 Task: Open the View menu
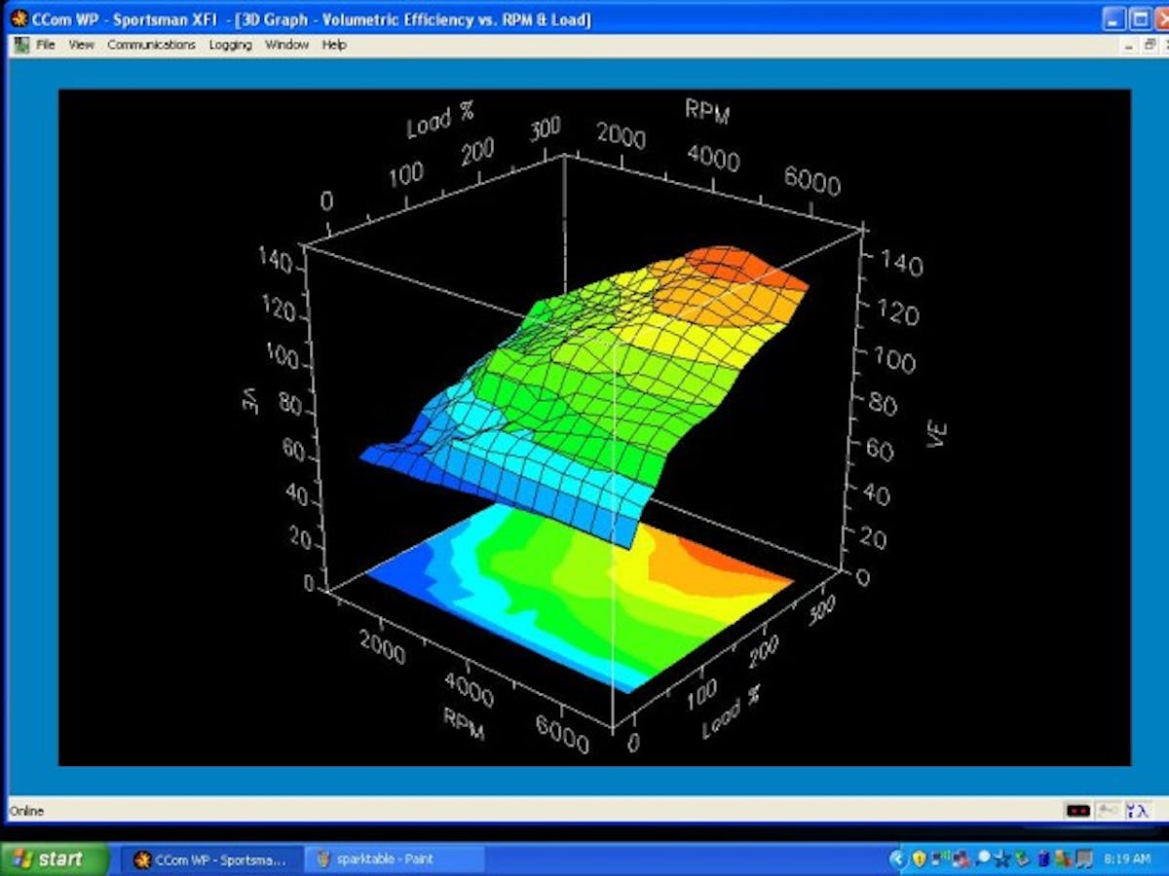pyautogui.click(x=81, y=44)
